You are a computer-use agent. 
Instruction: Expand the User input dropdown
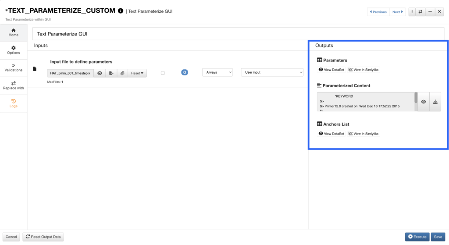272,72
